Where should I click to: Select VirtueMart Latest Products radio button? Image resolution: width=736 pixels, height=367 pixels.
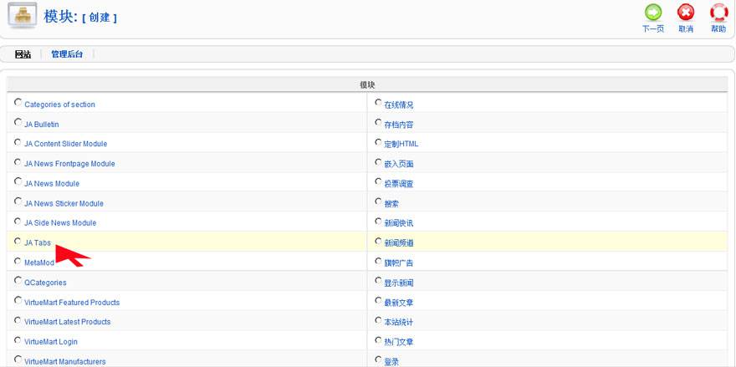pos(18,320)
